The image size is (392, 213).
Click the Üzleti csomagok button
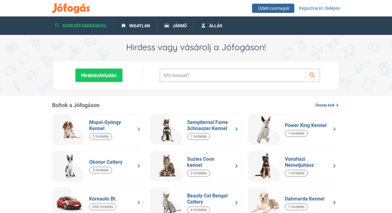(x=273, y=8)
